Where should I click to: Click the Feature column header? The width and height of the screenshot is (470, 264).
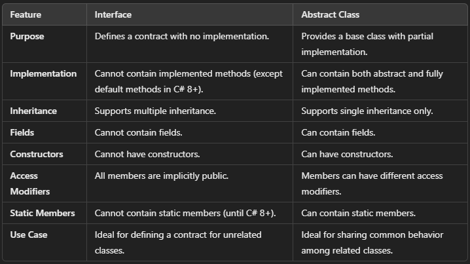pyautogui.click(x=26, y=14)
